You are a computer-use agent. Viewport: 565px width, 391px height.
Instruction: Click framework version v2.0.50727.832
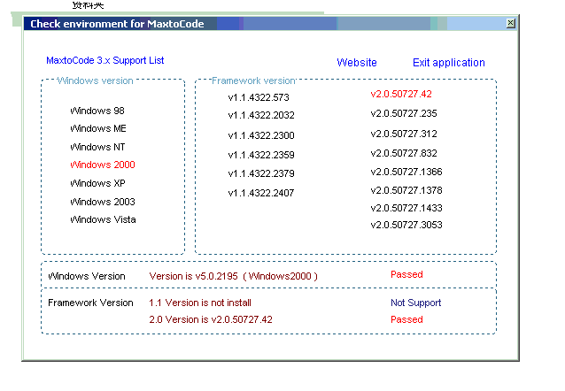pyautogui.click(x=404, y=153)
